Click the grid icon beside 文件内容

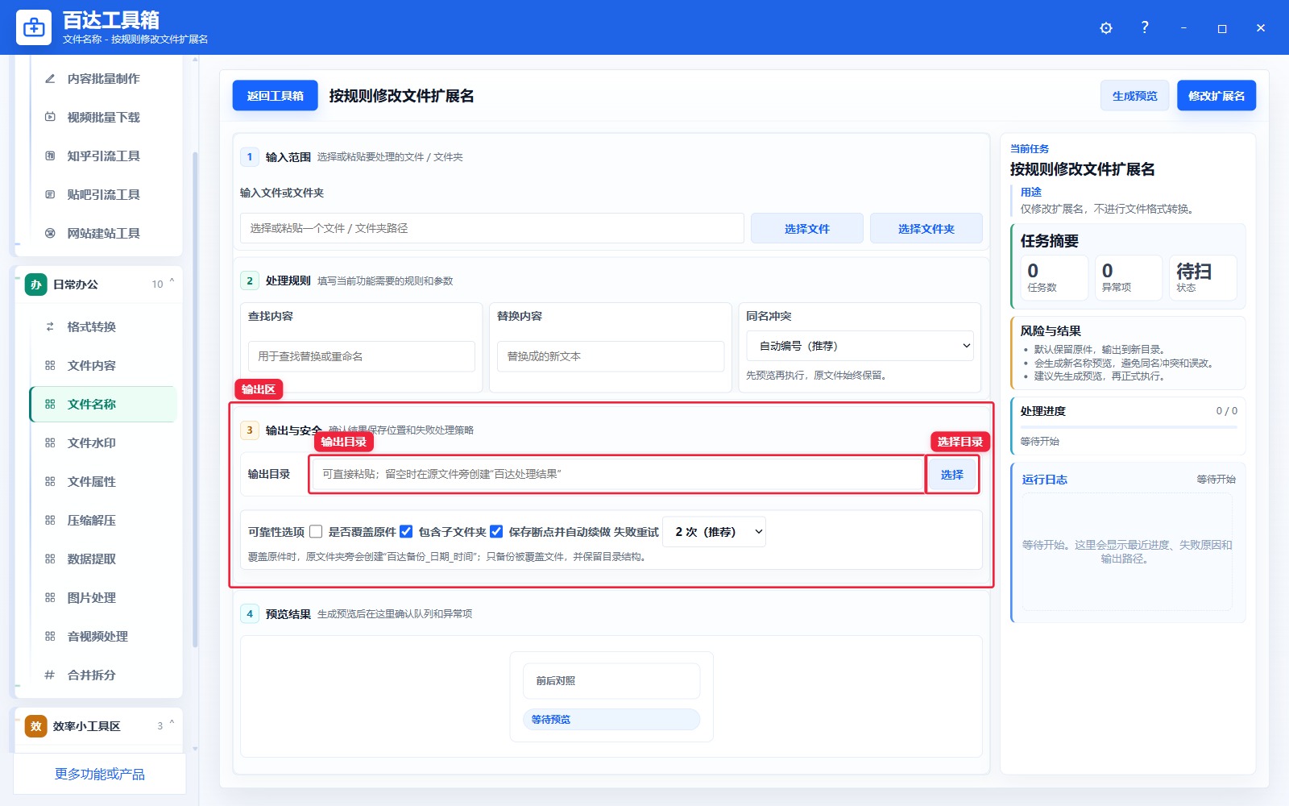[x=50, y=366]
